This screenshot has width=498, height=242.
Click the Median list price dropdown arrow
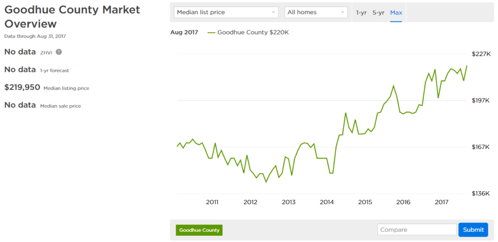click(273, 12)
